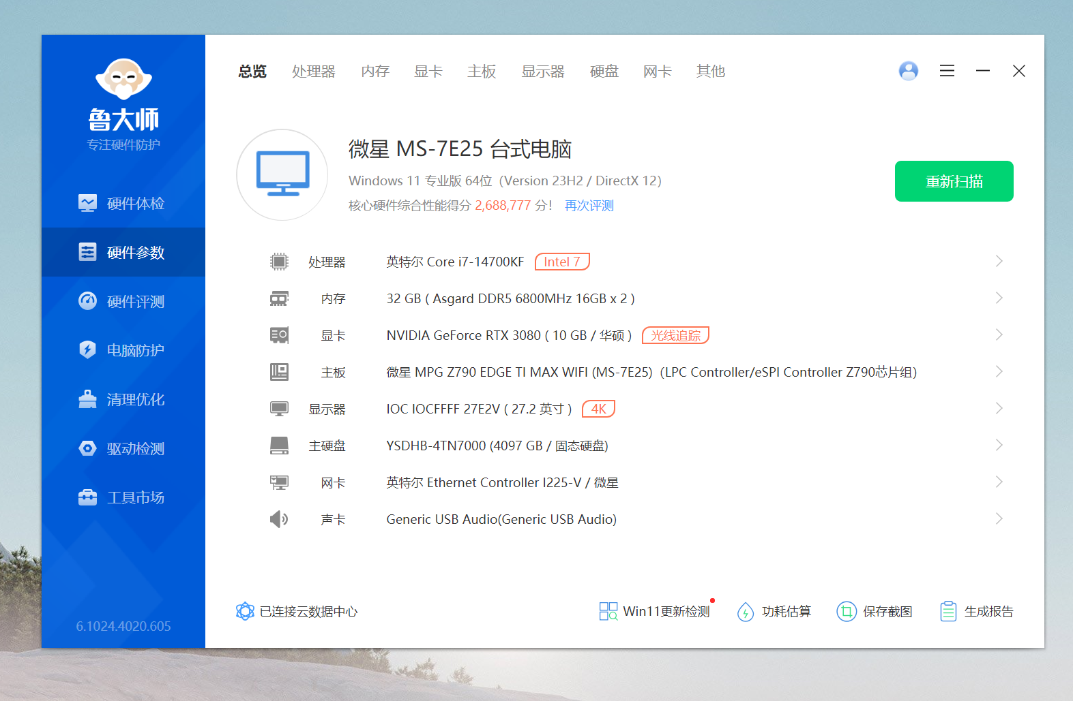Click the 功耗估算 lightning drop icon
Image resolution: width=1073 pixels, height=701 pixels.
[746, 612]
